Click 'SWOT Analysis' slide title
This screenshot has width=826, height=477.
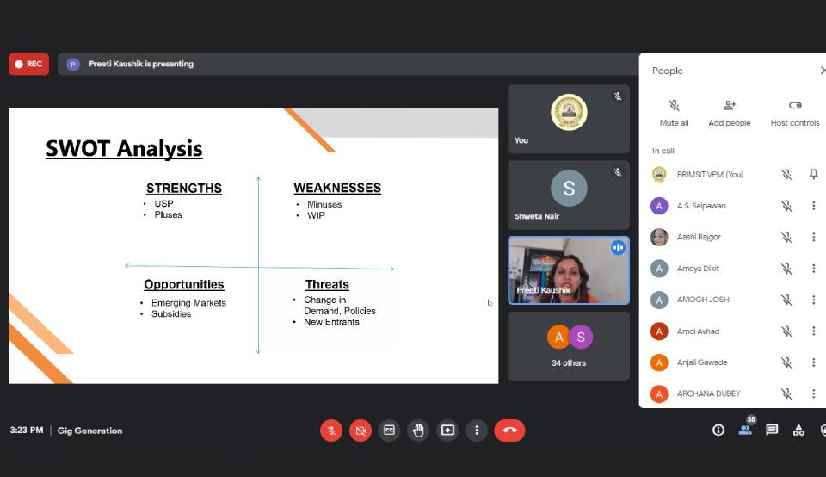124,149
